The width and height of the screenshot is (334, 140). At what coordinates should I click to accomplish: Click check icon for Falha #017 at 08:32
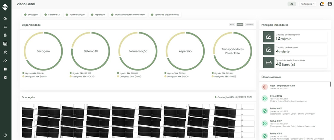click(x=265, y=111)
